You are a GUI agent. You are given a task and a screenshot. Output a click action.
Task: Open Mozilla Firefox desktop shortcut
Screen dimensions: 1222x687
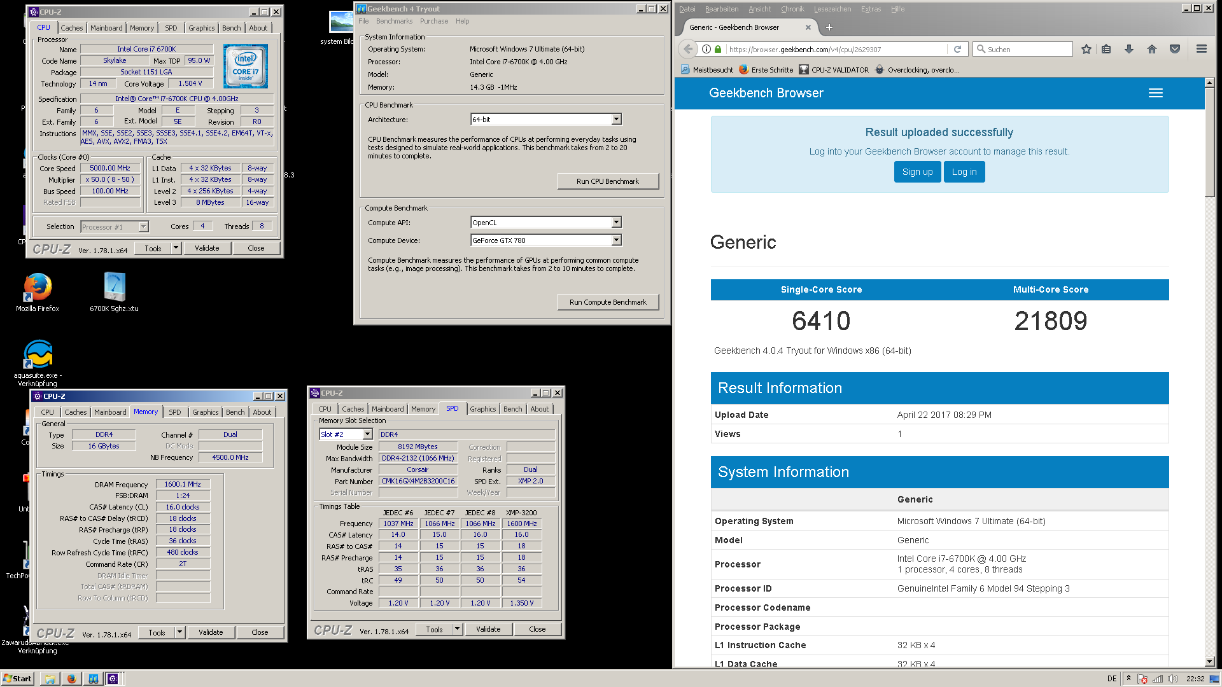pyautogui.click(x=38, y=293)
